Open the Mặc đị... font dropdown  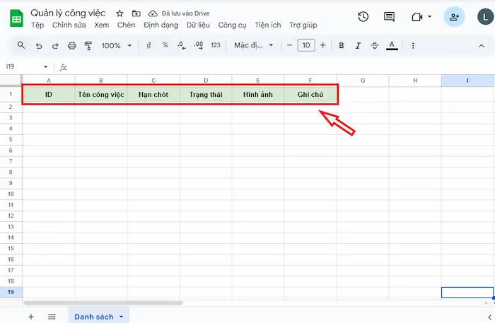[253, 45]
